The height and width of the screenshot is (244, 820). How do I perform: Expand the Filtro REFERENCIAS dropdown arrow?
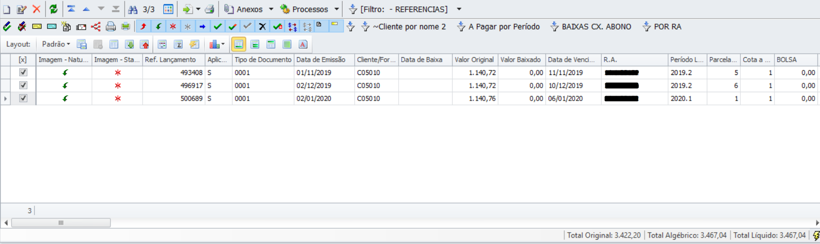(459, 9)
